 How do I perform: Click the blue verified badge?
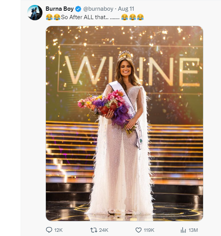click(78, 9)
